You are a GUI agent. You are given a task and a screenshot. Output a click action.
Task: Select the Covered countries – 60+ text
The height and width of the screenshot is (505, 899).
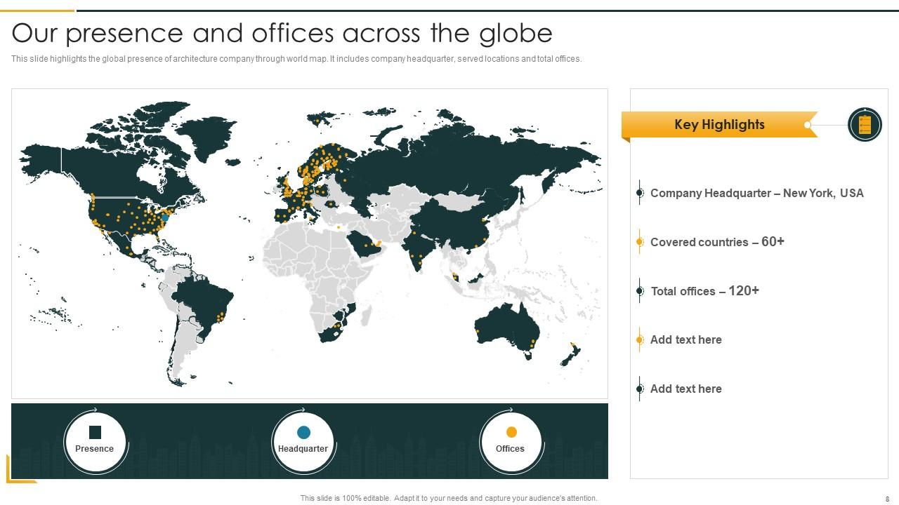click(717, 242)
